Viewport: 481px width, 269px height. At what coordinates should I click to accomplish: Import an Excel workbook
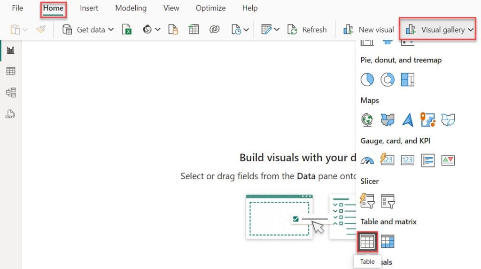(x=127, y=30)
